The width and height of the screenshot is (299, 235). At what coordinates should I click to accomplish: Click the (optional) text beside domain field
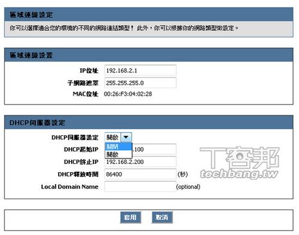(188, 187)
